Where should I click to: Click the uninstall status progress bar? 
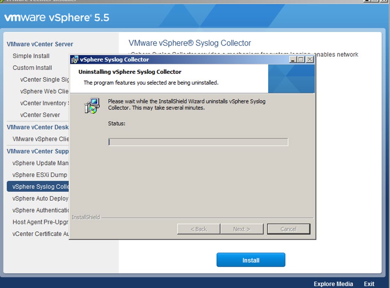198,142
